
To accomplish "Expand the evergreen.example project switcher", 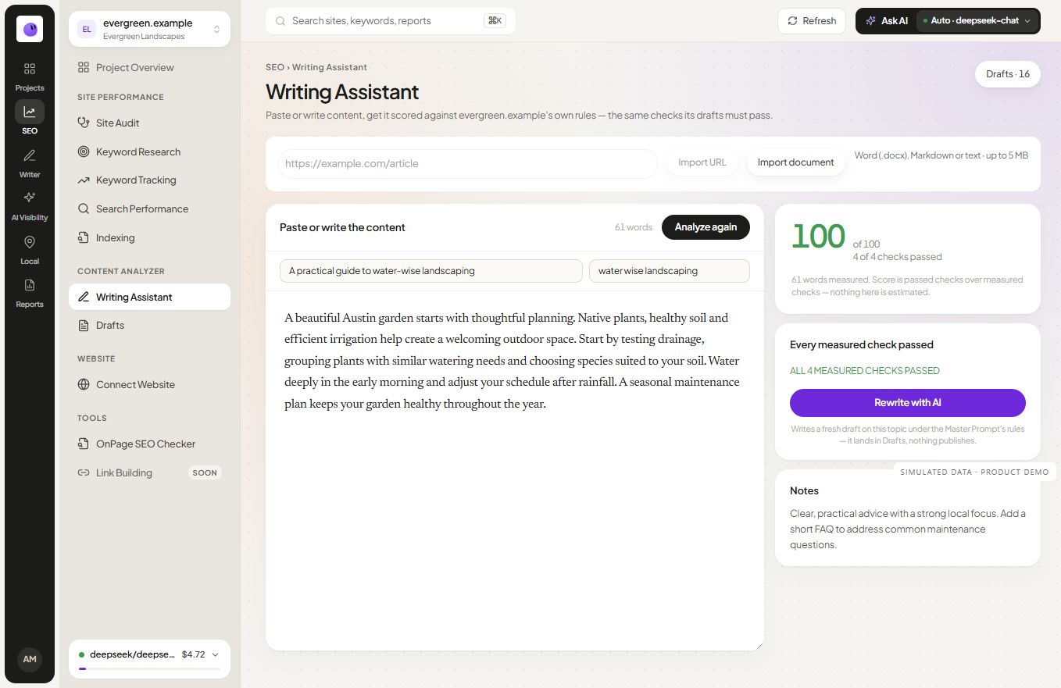I will [149, 30].
